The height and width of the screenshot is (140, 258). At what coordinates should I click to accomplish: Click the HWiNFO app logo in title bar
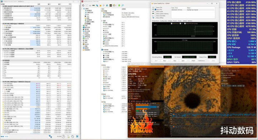tap(1, 1)
